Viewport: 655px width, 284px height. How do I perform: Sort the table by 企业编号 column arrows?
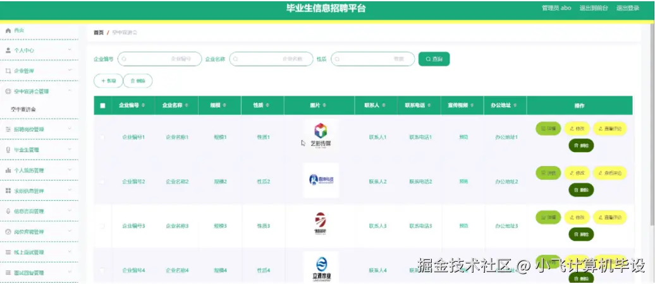(144, 105)
